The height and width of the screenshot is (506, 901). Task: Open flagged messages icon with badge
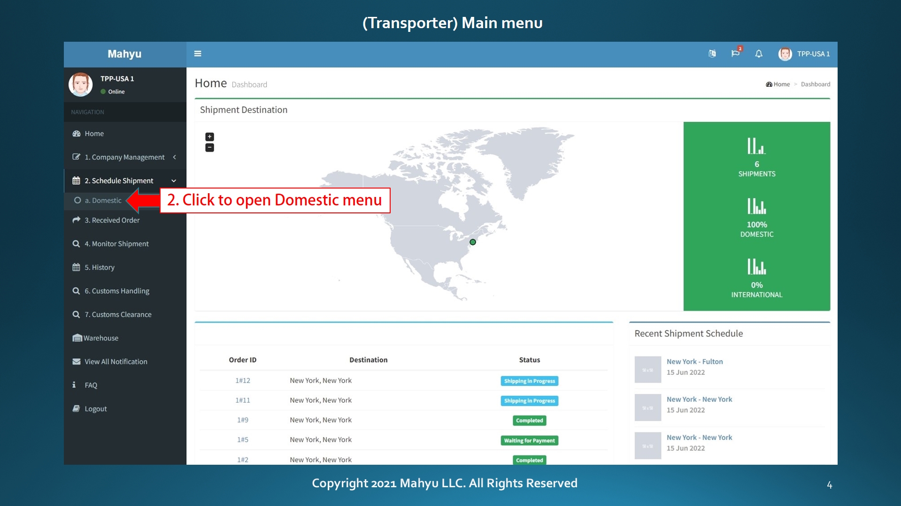(736, 53)
